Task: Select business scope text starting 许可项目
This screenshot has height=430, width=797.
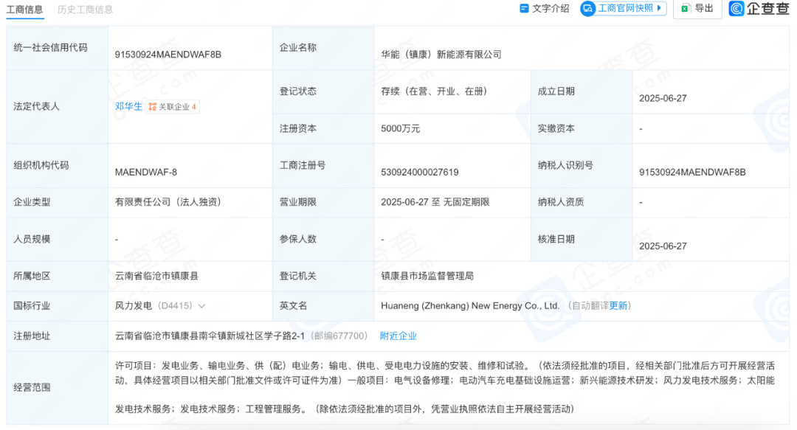Action: [x=445, y=387]
